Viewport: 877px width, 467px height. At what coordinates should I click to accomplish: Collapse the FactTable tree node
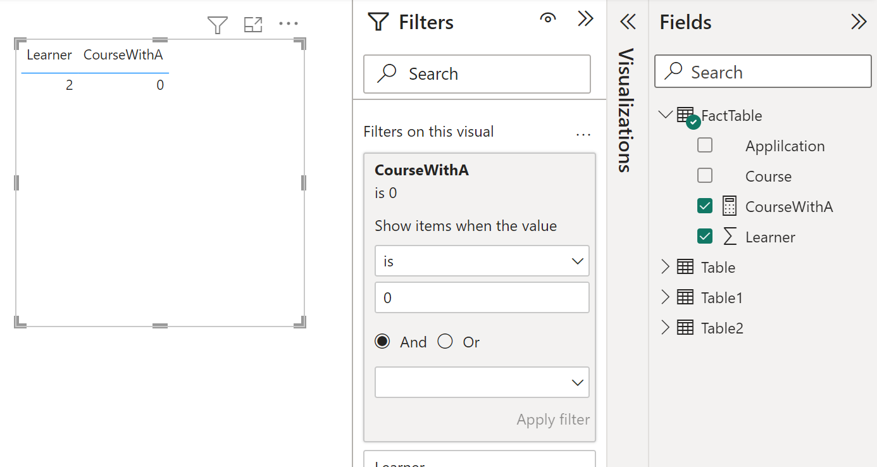coord(665,115)
